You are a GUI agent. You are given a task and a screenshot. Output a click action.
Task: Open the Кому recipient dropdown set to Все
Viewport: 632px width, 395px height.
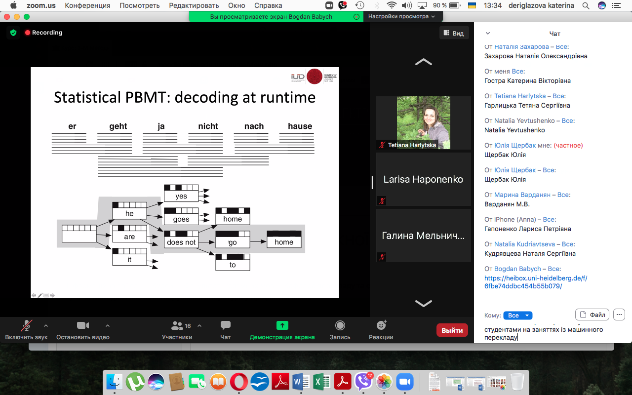(518, 316)
